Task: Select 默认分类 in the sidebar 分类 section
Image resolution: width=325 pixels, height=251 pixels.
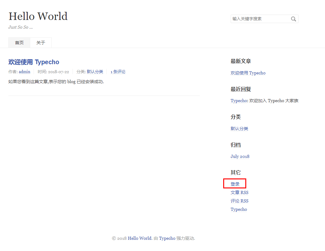Action: click(x=239, y=129)
